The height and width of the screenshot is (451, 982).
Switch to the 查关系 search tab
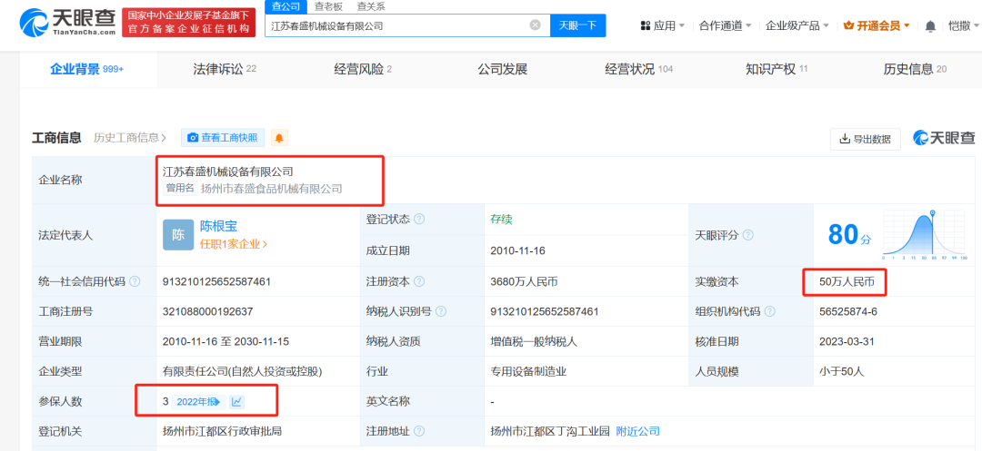coord(371,7)
